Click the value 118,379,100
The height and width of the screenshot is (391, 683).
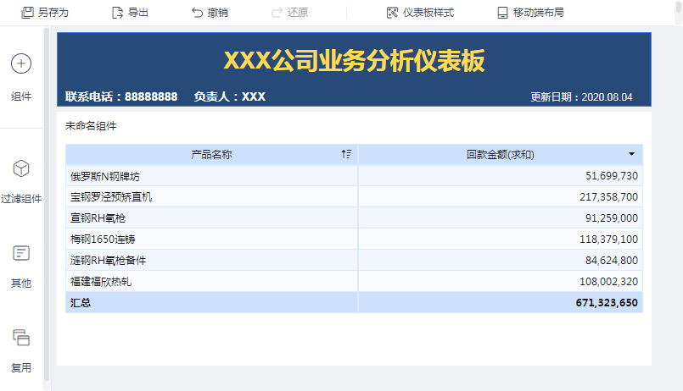point(608,239)
